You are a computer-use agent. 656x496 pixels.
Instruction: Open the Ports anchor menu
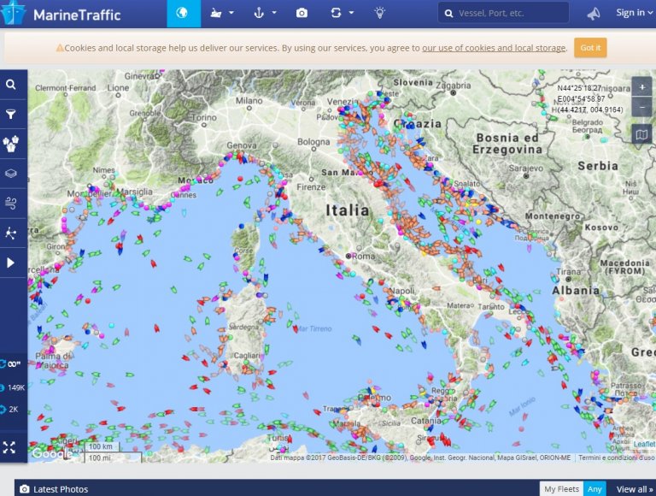[266, 14]
